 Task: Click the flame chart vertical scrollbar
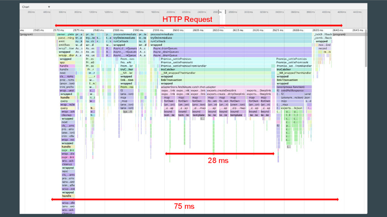click(365, 49)
